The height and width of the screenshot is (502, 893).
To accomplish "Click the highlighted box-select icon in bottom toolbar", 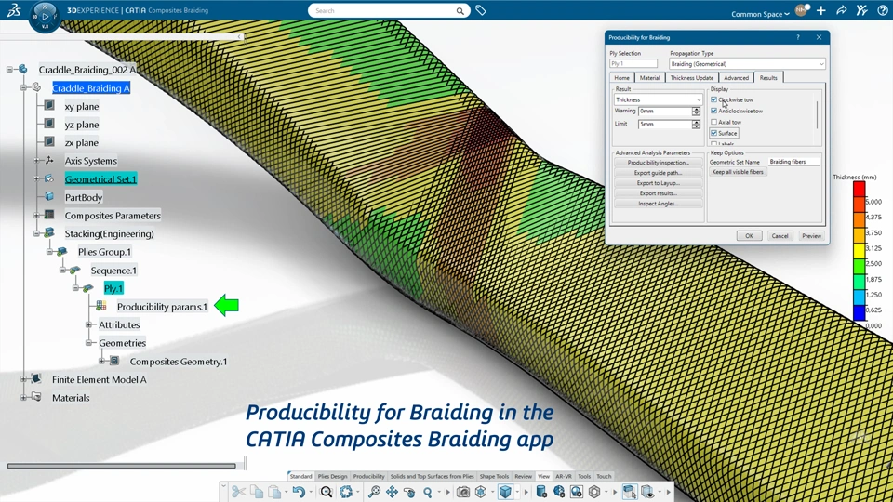I will [x=630, y=491].
